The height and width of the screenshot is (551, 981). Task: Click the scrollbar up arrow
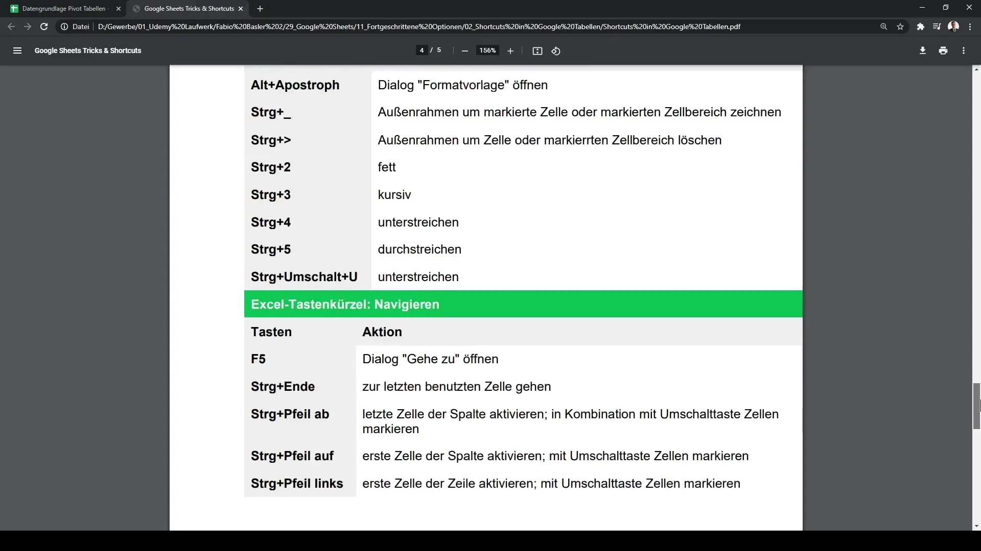pos(976,69)
